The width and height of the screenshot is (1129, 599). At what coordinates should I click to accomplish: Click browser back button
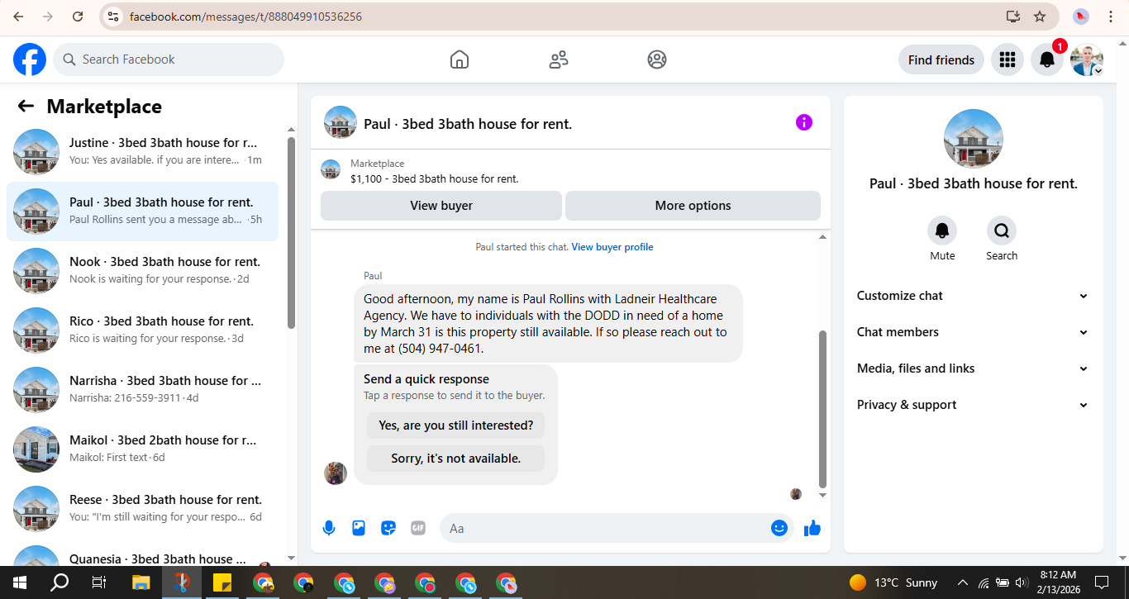[x=18, y=17]
